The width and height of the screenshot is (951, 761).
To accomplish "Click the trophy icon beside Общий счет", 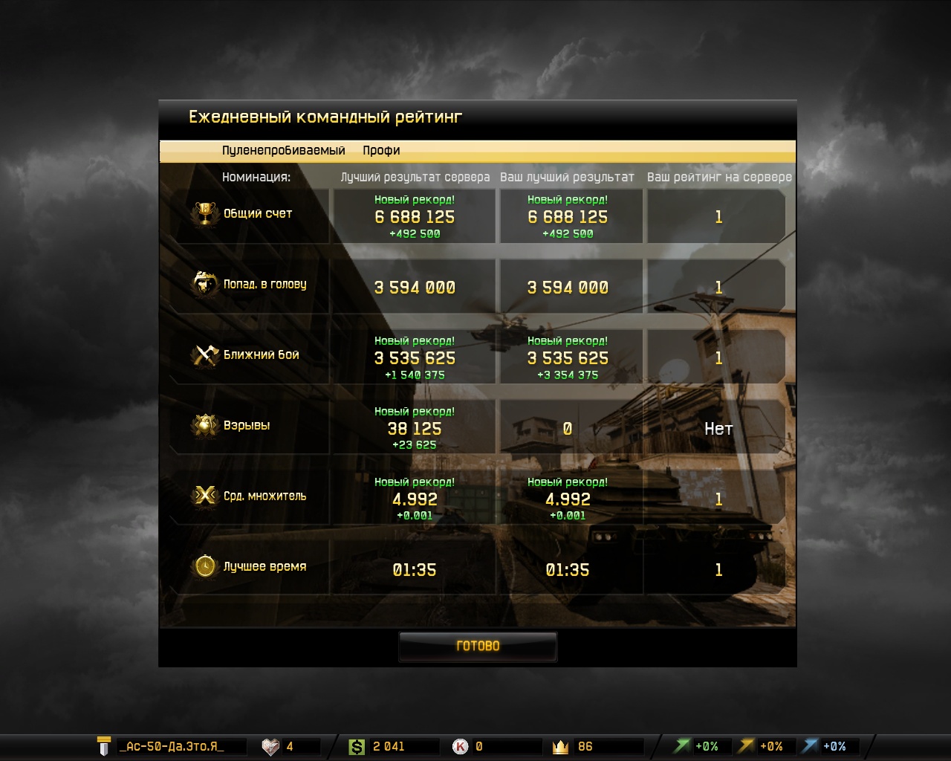I will 204,214.
